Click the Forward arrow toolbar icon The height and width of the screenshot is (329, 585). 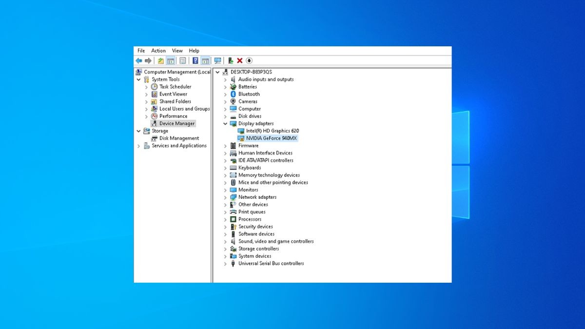pos(148,60)
